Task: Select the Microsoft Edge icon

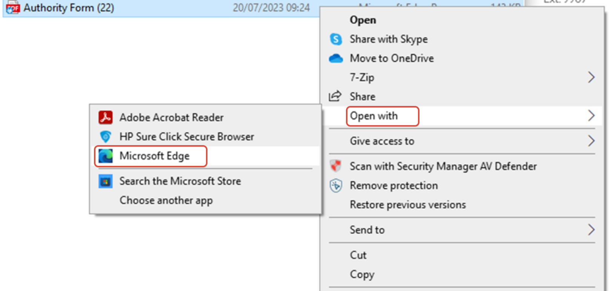Action: [105, 156]
